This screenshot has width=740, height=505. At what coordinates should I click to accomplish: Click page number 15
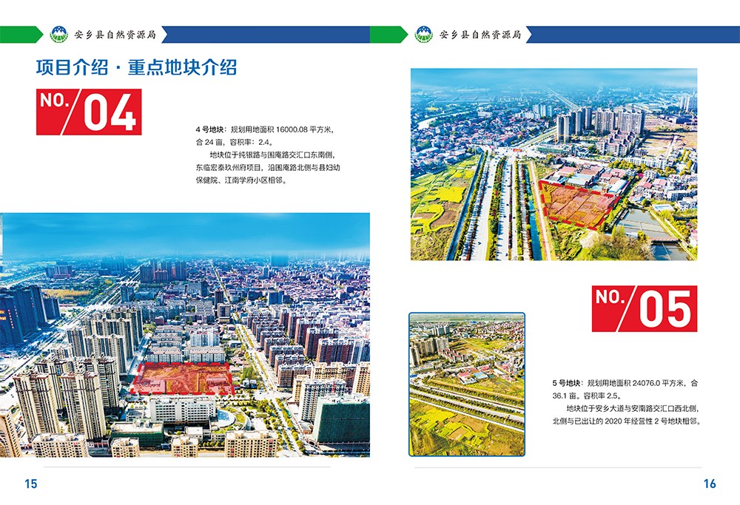click(30, 484)
